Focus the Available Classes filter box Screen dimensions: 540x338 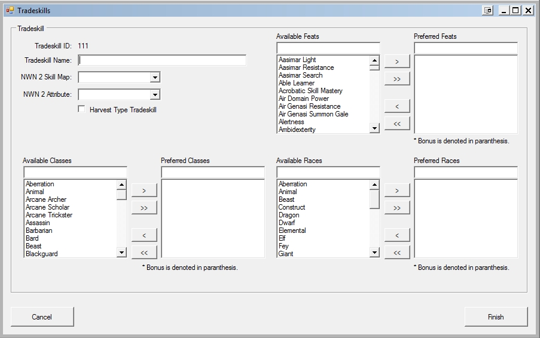[x=75, y=173]
